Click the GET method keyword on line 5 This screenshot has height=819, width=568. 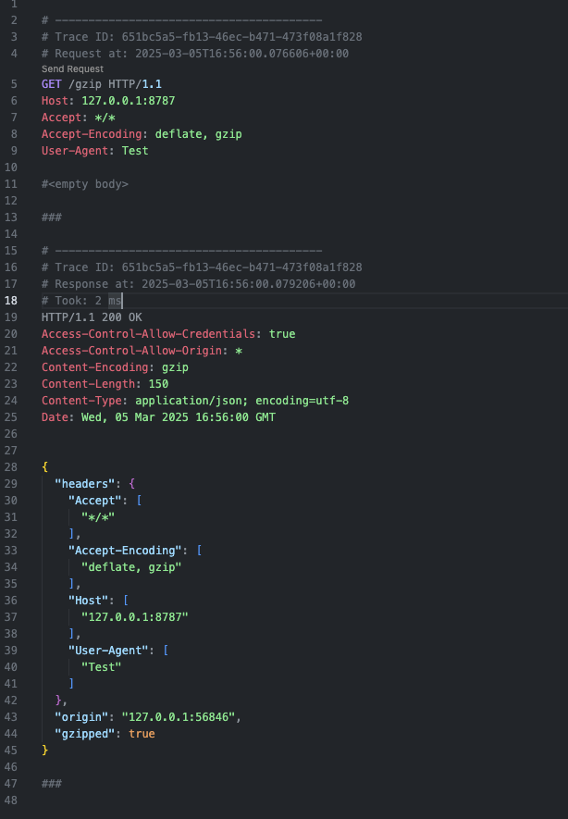click(x=52, y=84)
